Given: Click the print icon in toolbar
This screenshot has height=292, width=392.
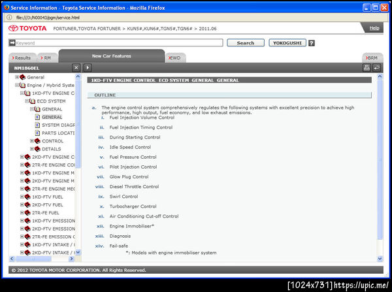Looking at the screenshot, I should point(367,68).
